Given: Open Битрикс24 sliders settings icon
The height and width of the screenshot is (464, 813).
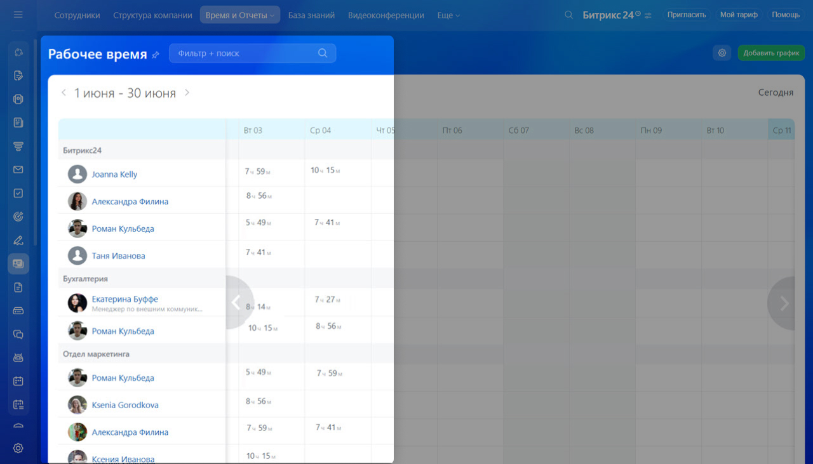Looking at the screenshot, I should pyautogui.click(x=648, y=15).
